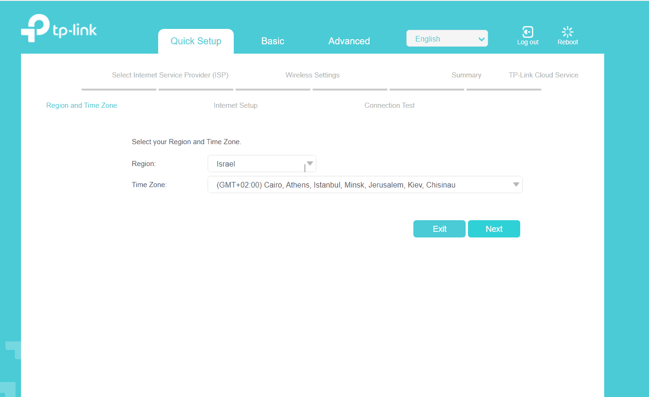649x397 pixels.
Task: Open the English language dropdown
Action: pos(447,39)
